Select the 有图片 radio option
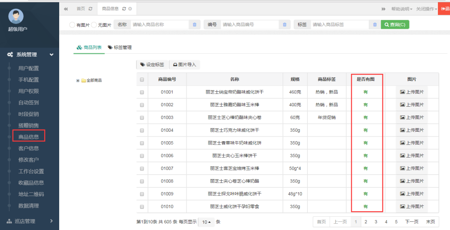 click(72, 25)
